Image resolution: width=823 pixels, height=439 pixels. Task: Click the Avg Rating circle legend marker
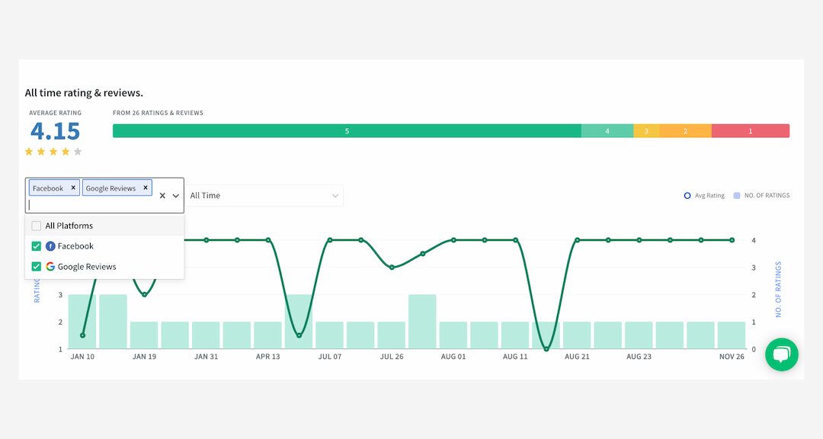(687, 196)
